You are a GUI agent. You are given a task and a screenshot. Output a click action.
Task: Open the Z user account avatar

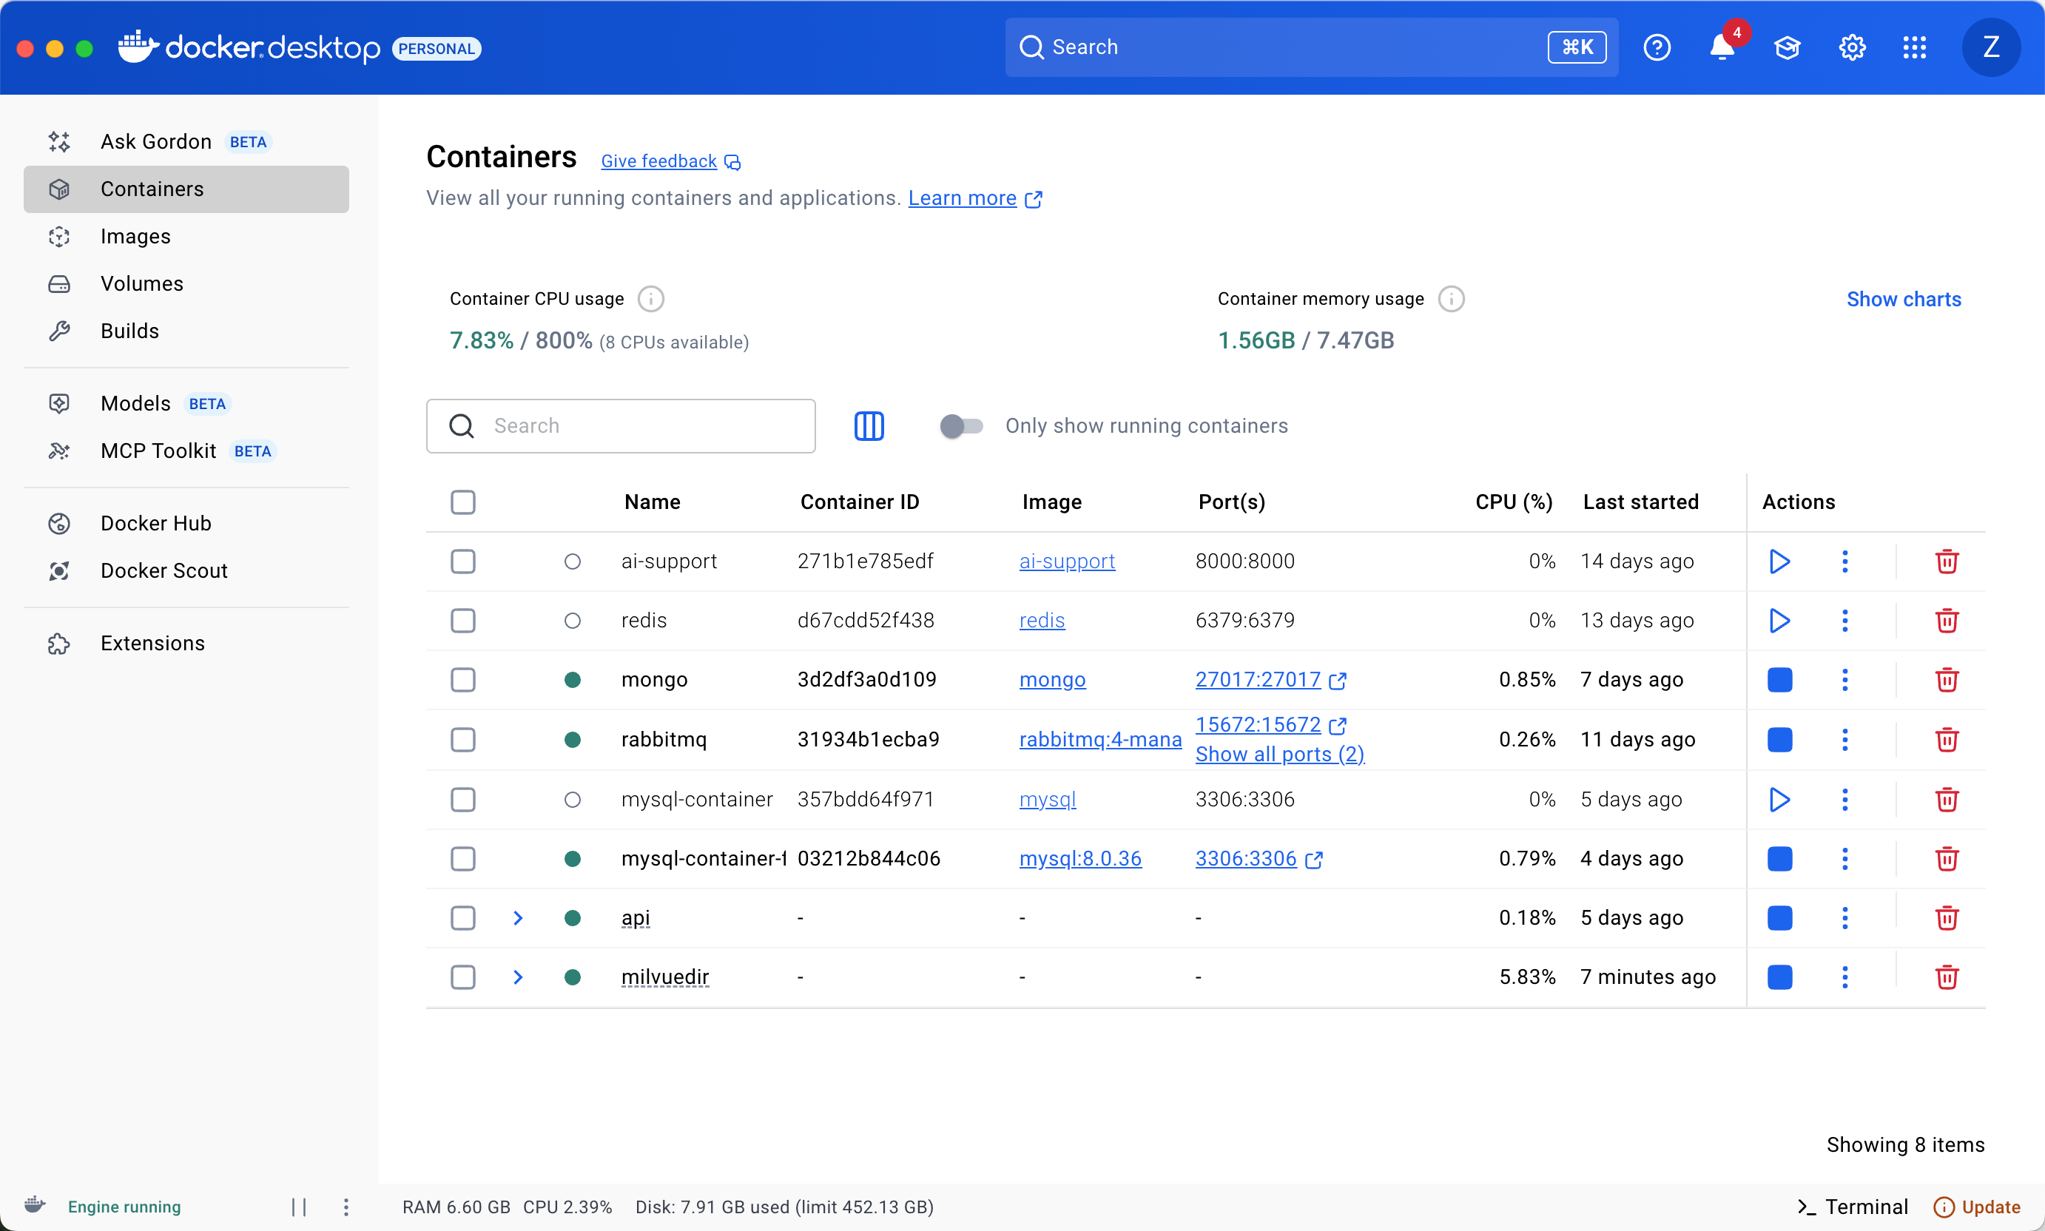[x=1990, y=47]
